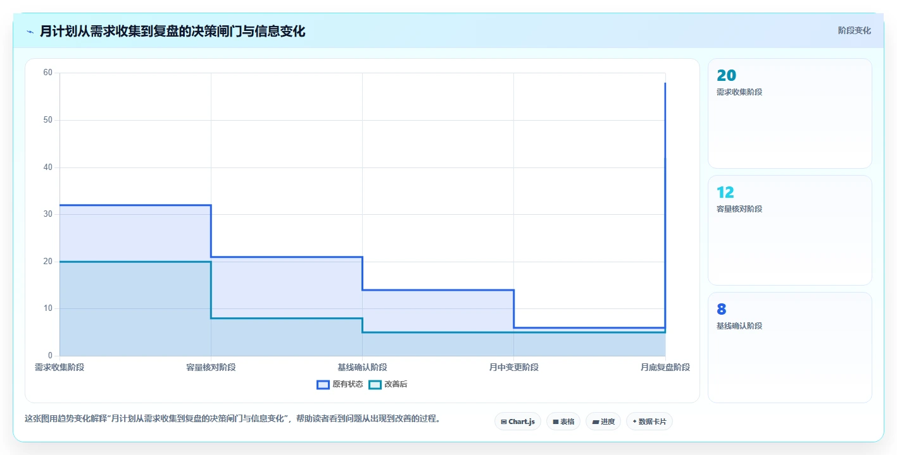Image resolution: width=897 pixels, height=455 pixels.
Task: Click the 10 y-axis tick label
Action: (x=48, y=308)
